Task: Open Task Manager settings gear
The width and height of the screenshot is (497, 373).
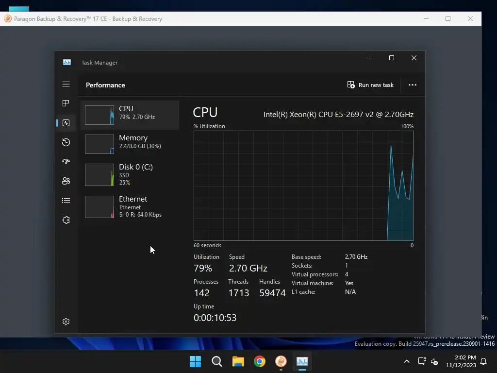Action: coord(66,322)
